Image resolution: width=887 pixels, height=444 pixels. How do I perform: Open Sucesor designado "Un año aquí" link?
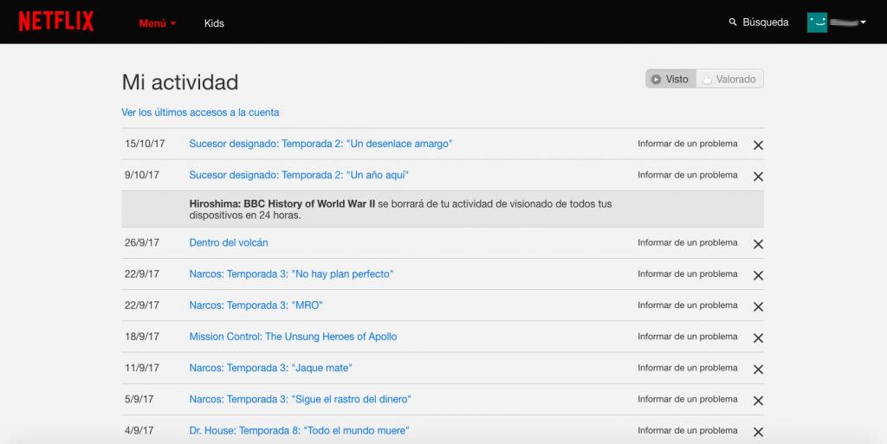point(299,175)
